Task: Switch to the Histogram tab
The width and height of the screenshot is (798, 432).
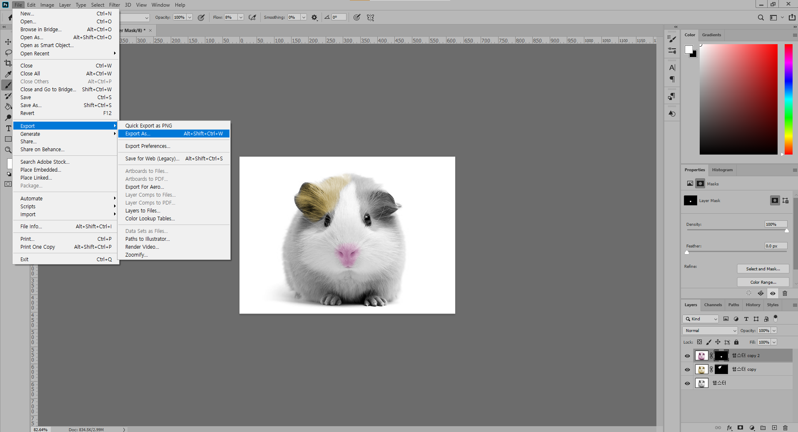Action: coord(722,170)
